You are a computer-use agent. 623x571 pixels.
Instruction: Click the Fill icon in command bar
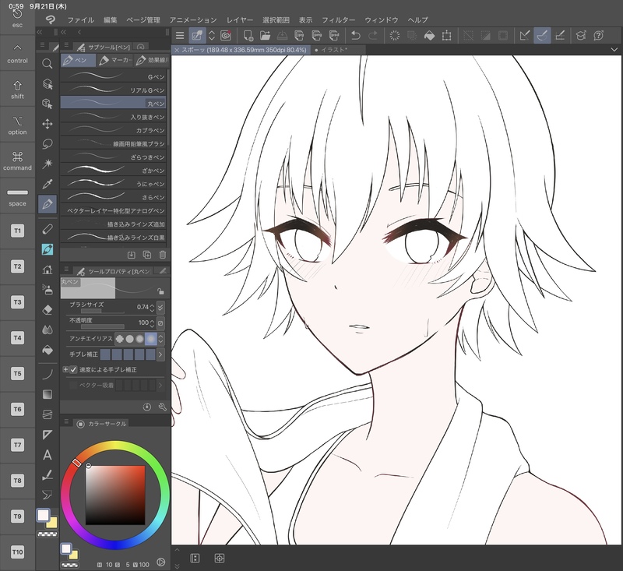[x=430, y=36]
